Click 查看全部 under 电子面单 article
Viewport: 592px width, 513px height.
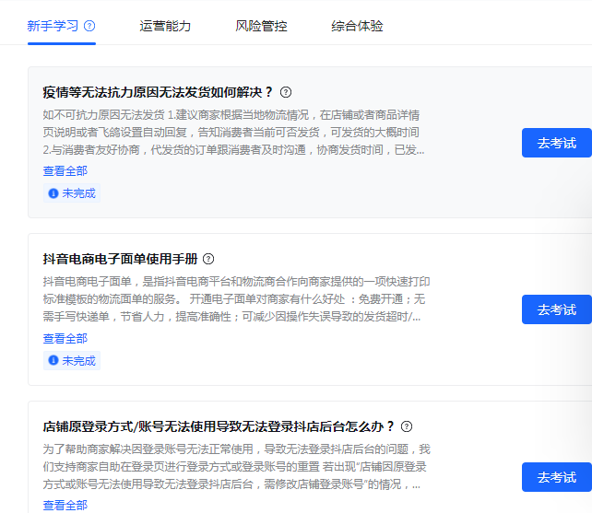[65, 338]
